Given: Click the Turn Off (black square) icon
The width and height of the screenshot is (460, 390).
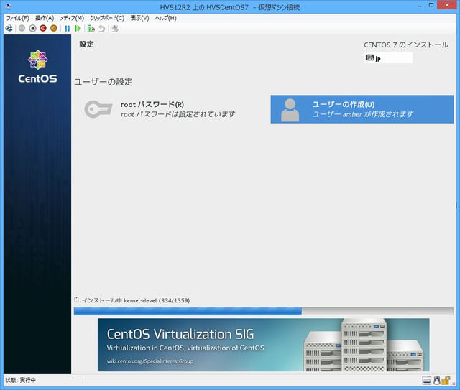Looking at the screenshot, I should pyautogui.click(x=32, y=29).
